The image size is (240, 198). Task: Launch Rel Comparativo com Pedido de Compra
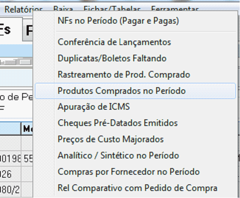137,188
